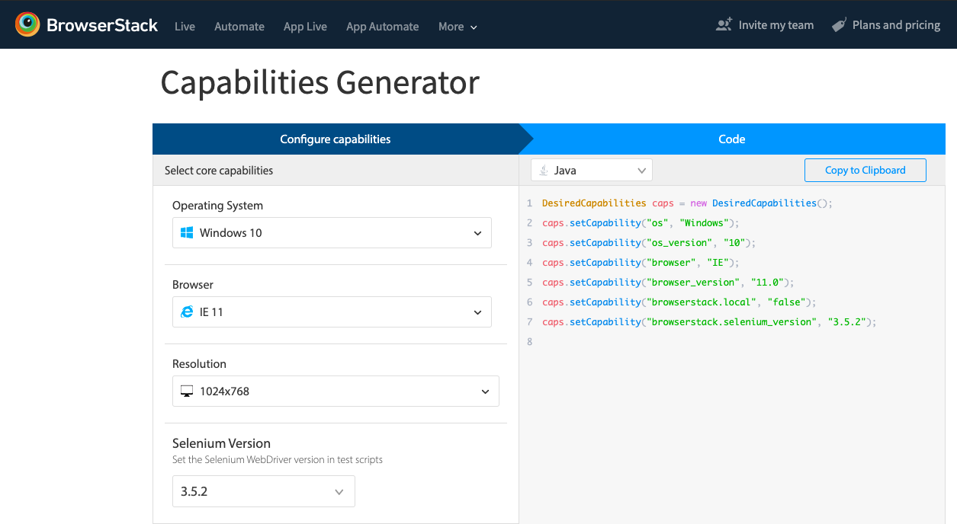Click code line 1 DesiredCapabilities declaration
Viewport: 957px width, 524px height.
687,203
